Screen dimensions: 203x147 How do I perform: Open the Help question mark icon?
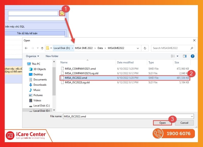pyautogui.click(x=193, y=56)
